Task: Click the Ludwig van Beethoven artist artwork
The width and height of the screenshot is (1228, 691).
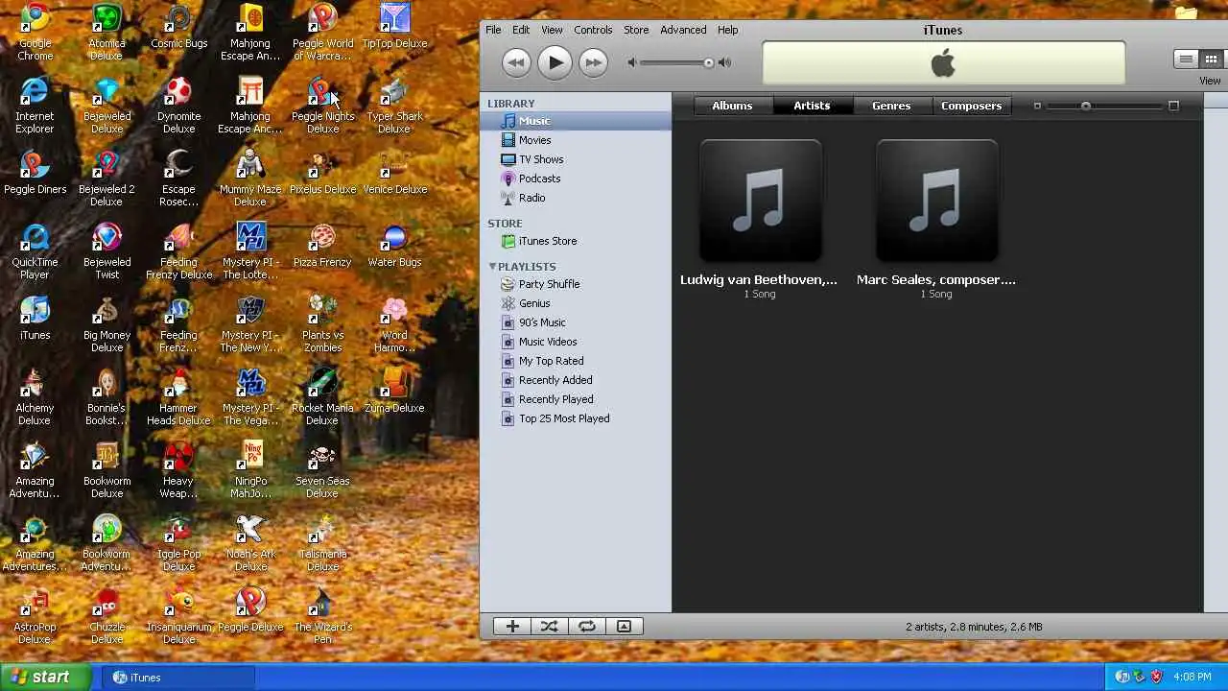Action: pos(760,201)
